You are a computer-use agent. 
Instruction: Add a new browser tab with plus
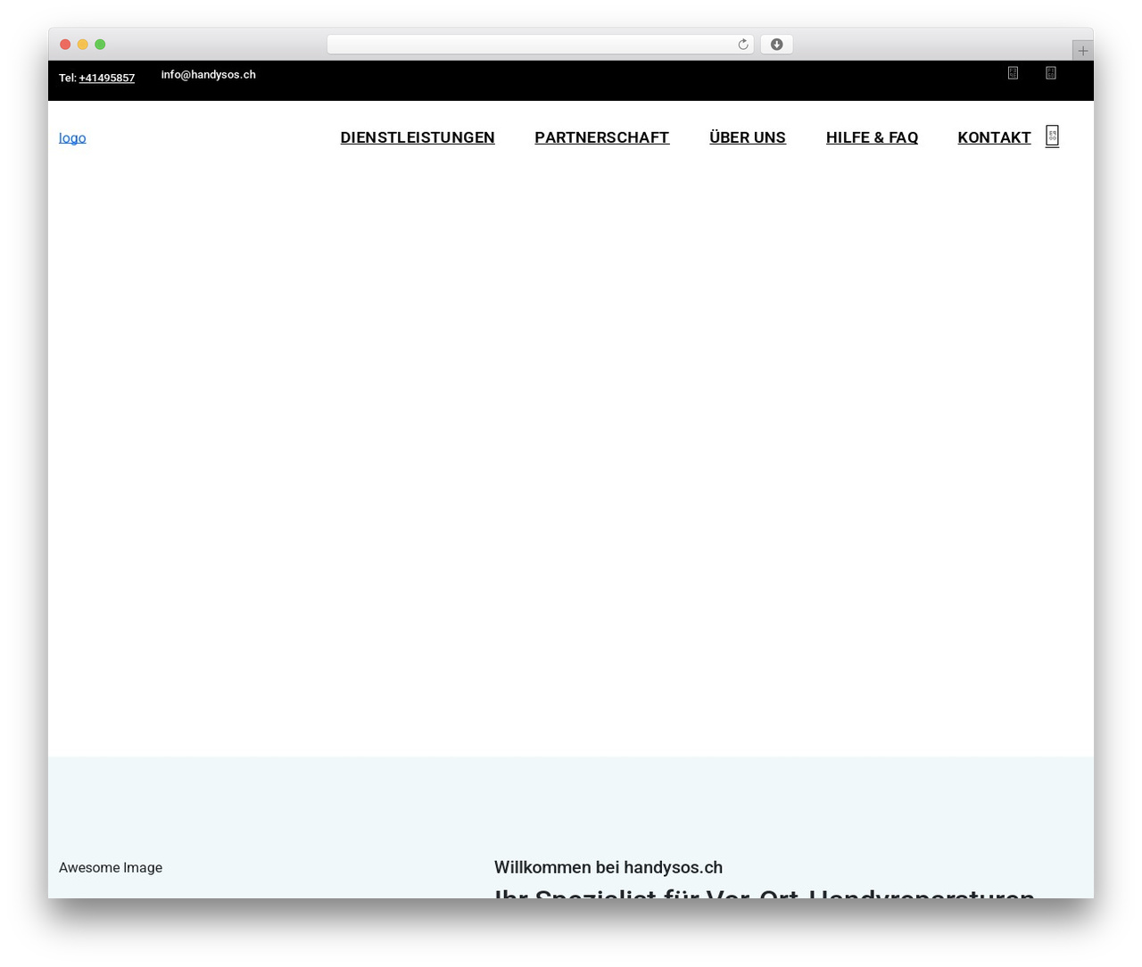point(1082,51)
